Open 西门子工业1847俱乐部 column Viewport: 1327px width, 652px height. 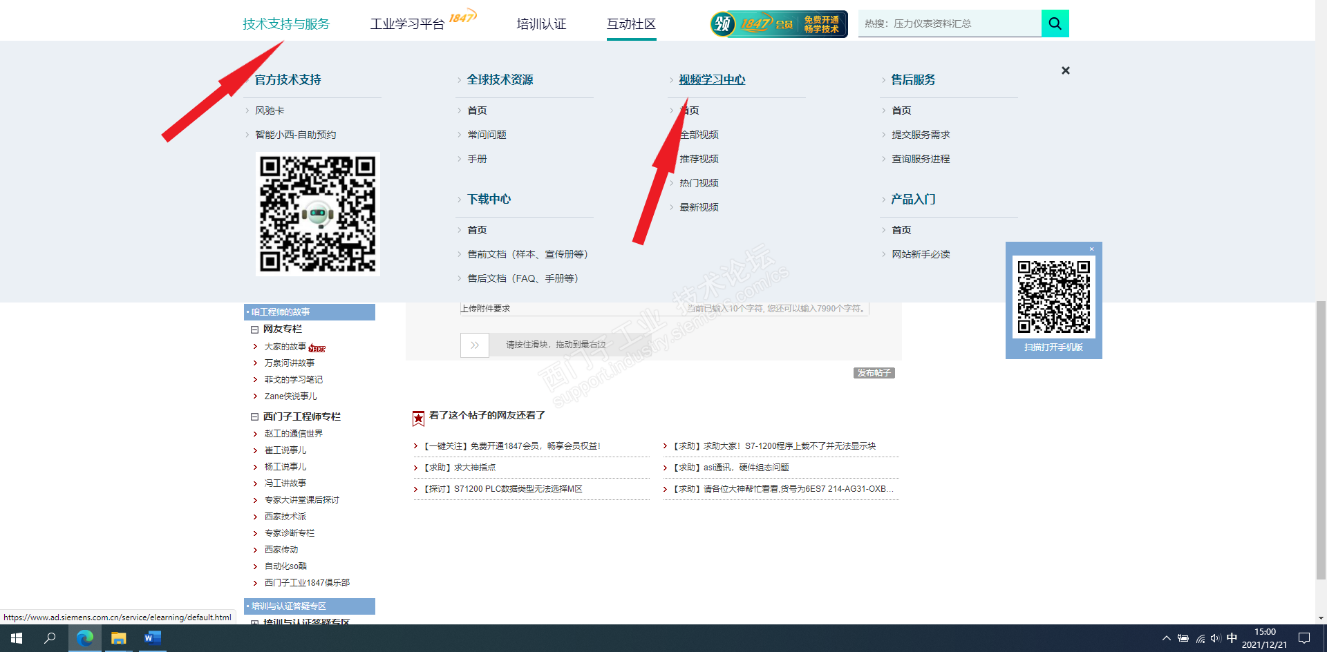pos(307,583)
